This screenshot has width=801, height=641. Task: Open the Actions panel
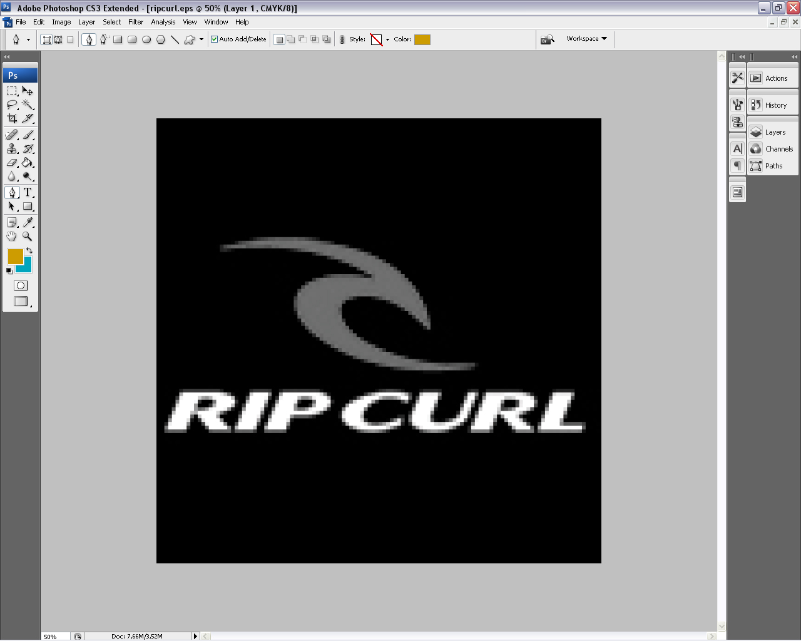773,78
